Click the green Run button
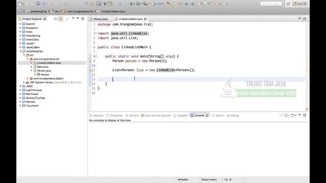The image size is (326, 183). tap(138, 4)
